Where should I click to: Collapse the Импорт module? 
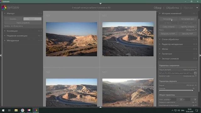pyautogui.click(x=5, y=13)
